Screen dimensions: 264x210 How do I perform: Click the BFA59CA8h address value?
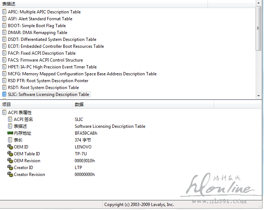86,133
